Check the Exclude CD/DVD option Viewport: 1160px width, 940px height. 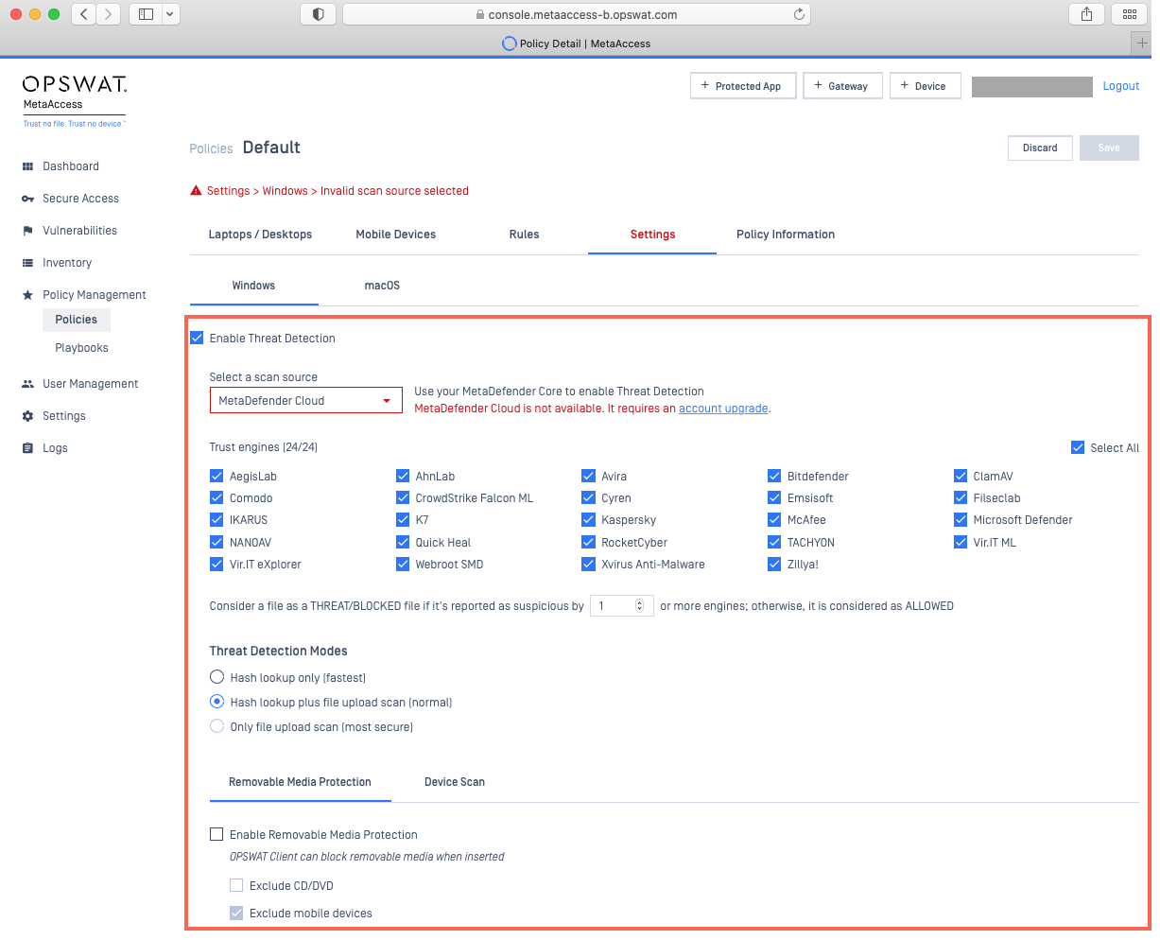coord(236,886)
